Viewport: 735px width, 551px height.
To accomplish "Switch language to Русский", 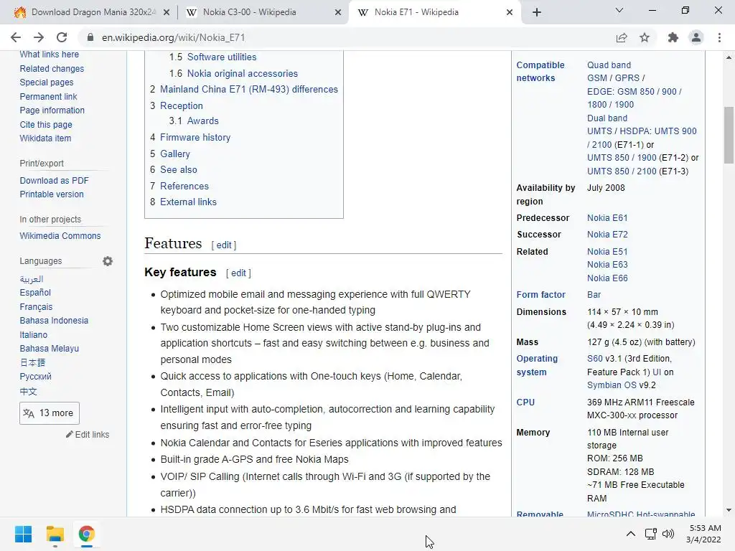I will [36, 376].
